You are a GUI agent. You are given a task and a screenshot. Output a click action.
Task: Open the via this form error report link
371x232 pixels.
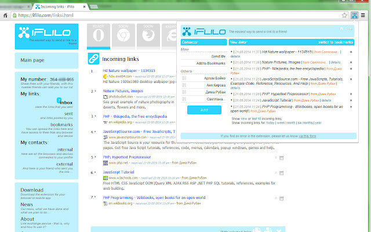[x=307, y=136]
